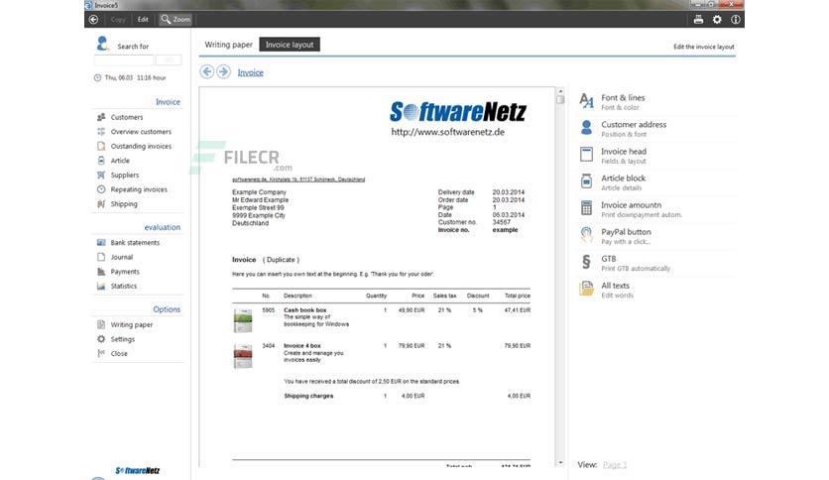Open Font & lines layout option
Viewport: 829px width, 480px height.
point(655,101)
